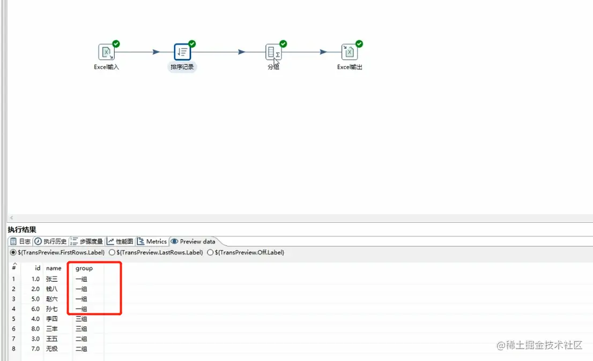Sort by the group column header
Image resolution: width=593 pixels, height=361 pixels.
click(84, 268)
